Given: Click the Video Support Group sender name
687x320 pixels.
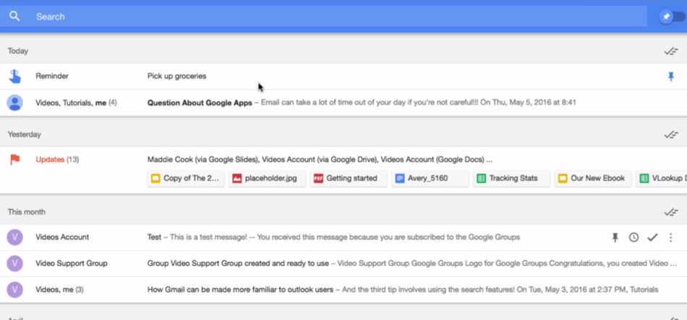Looking at the screenshot, I should [x=72, y=264].
